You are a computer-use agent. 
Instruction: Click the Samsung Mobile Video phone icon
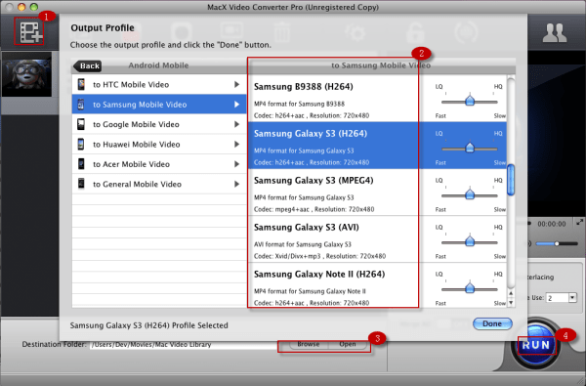(81, 105)
